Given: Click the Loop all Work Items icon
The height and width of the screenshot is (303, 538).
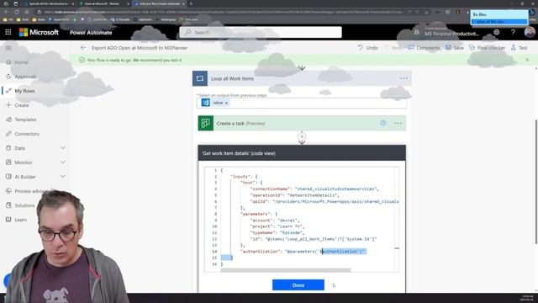Looking at the screenshot, I should (x=200, y=78).
